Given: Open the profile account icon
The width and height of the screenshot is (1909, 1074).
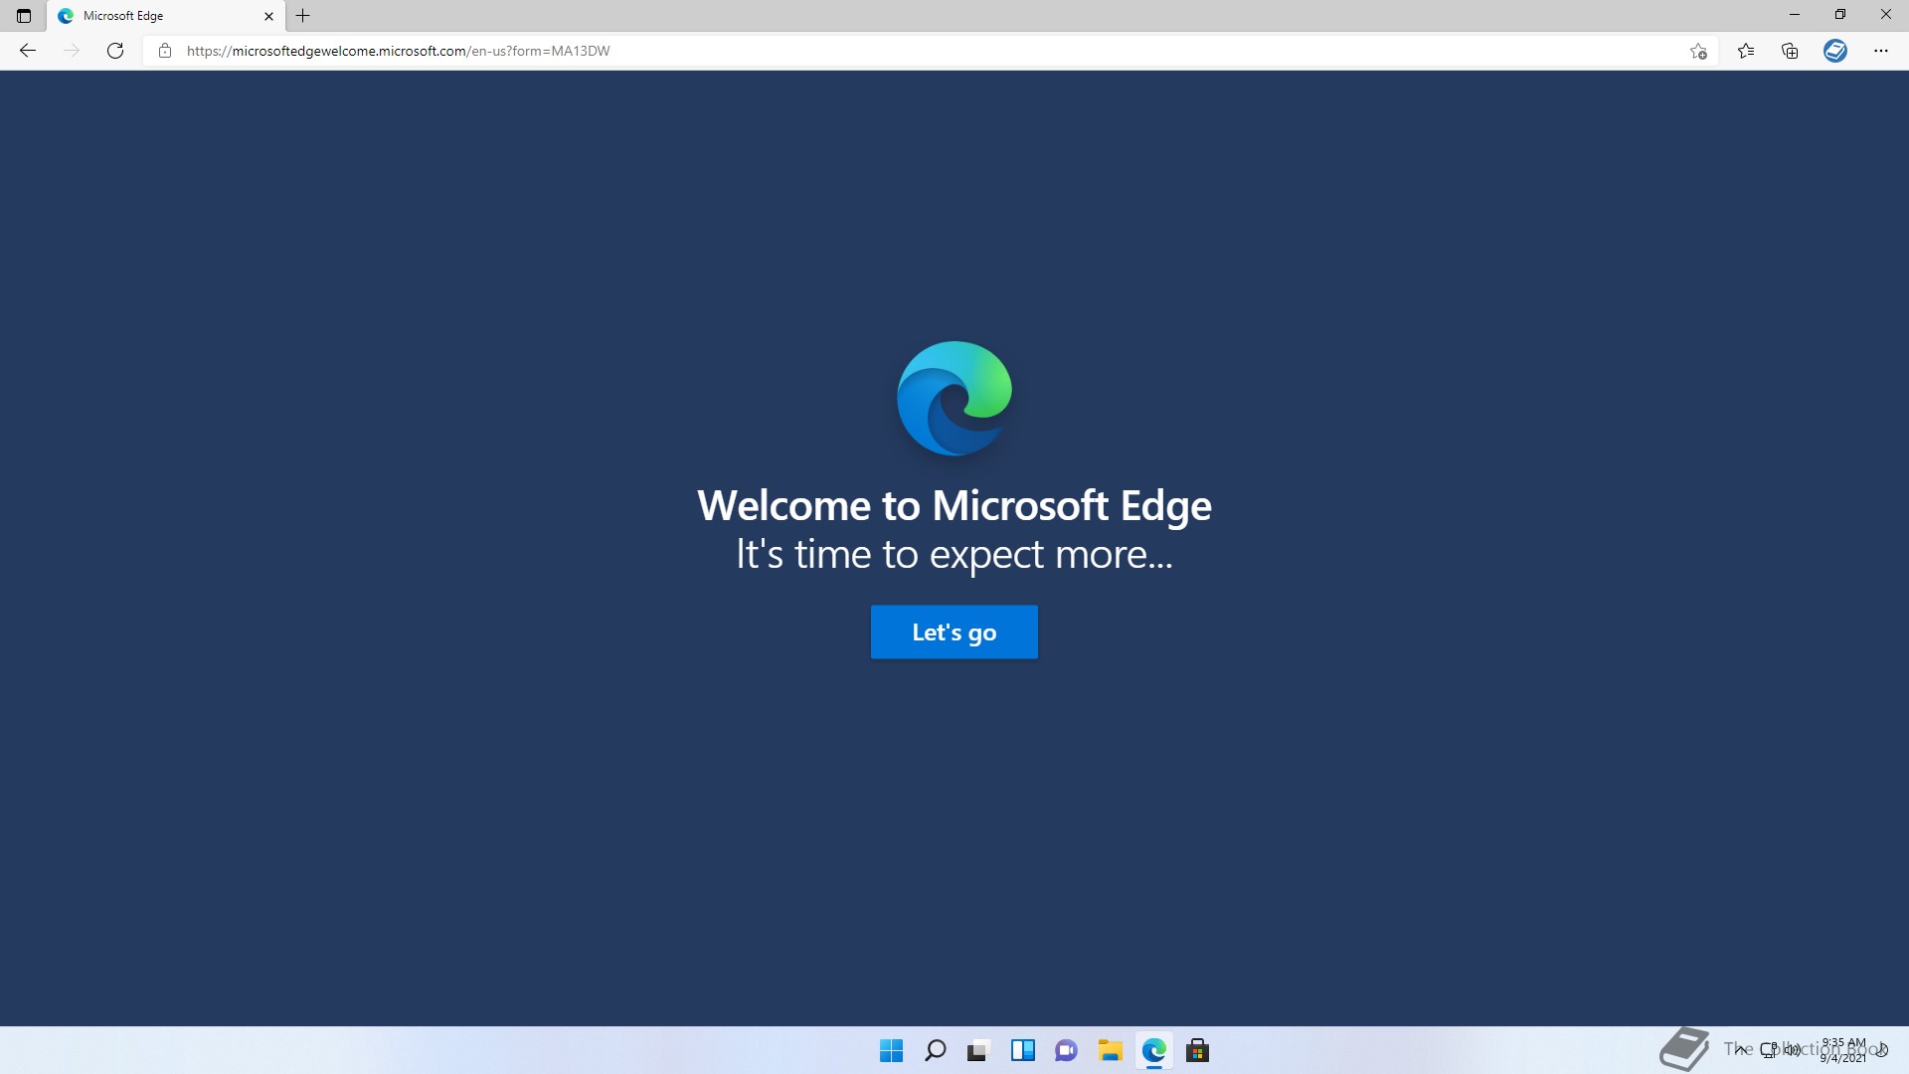Looking at the screenshot, I should click(x=1835, y=51).
